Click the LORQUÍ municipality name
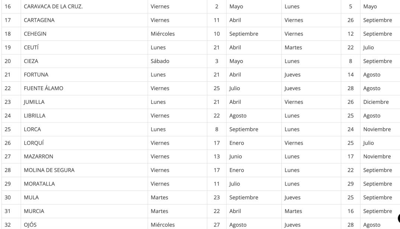This screenshot has width=400, height=229. (34, 143)
